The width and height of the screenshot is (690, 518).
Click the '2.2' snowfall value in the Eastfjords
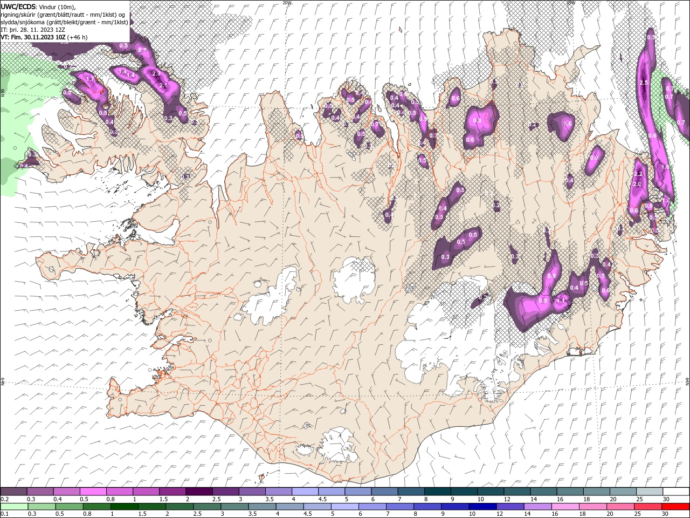pyautogui.click(x=639, y=174)
